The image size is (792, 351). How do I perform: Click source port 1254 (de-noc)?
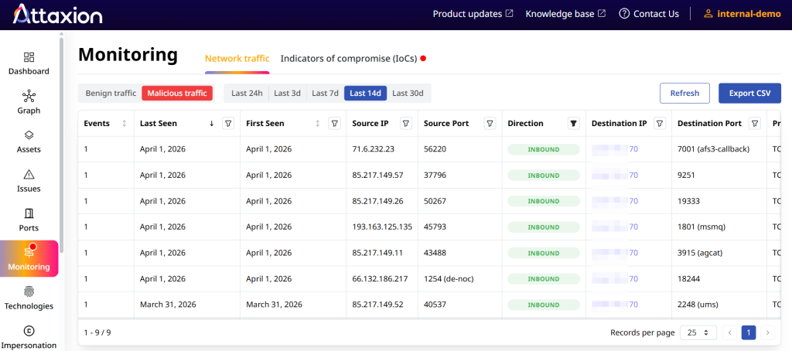click(449, 279)
